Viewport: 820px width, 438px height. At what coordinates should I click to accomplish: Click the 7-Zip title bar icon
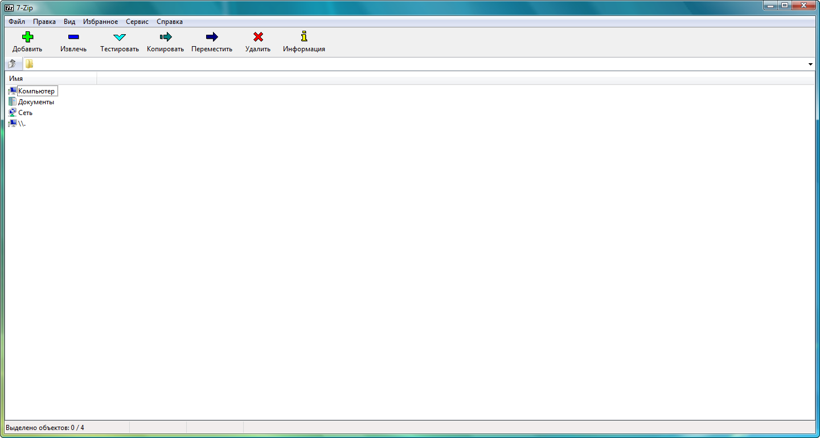(x=9, y=8)
